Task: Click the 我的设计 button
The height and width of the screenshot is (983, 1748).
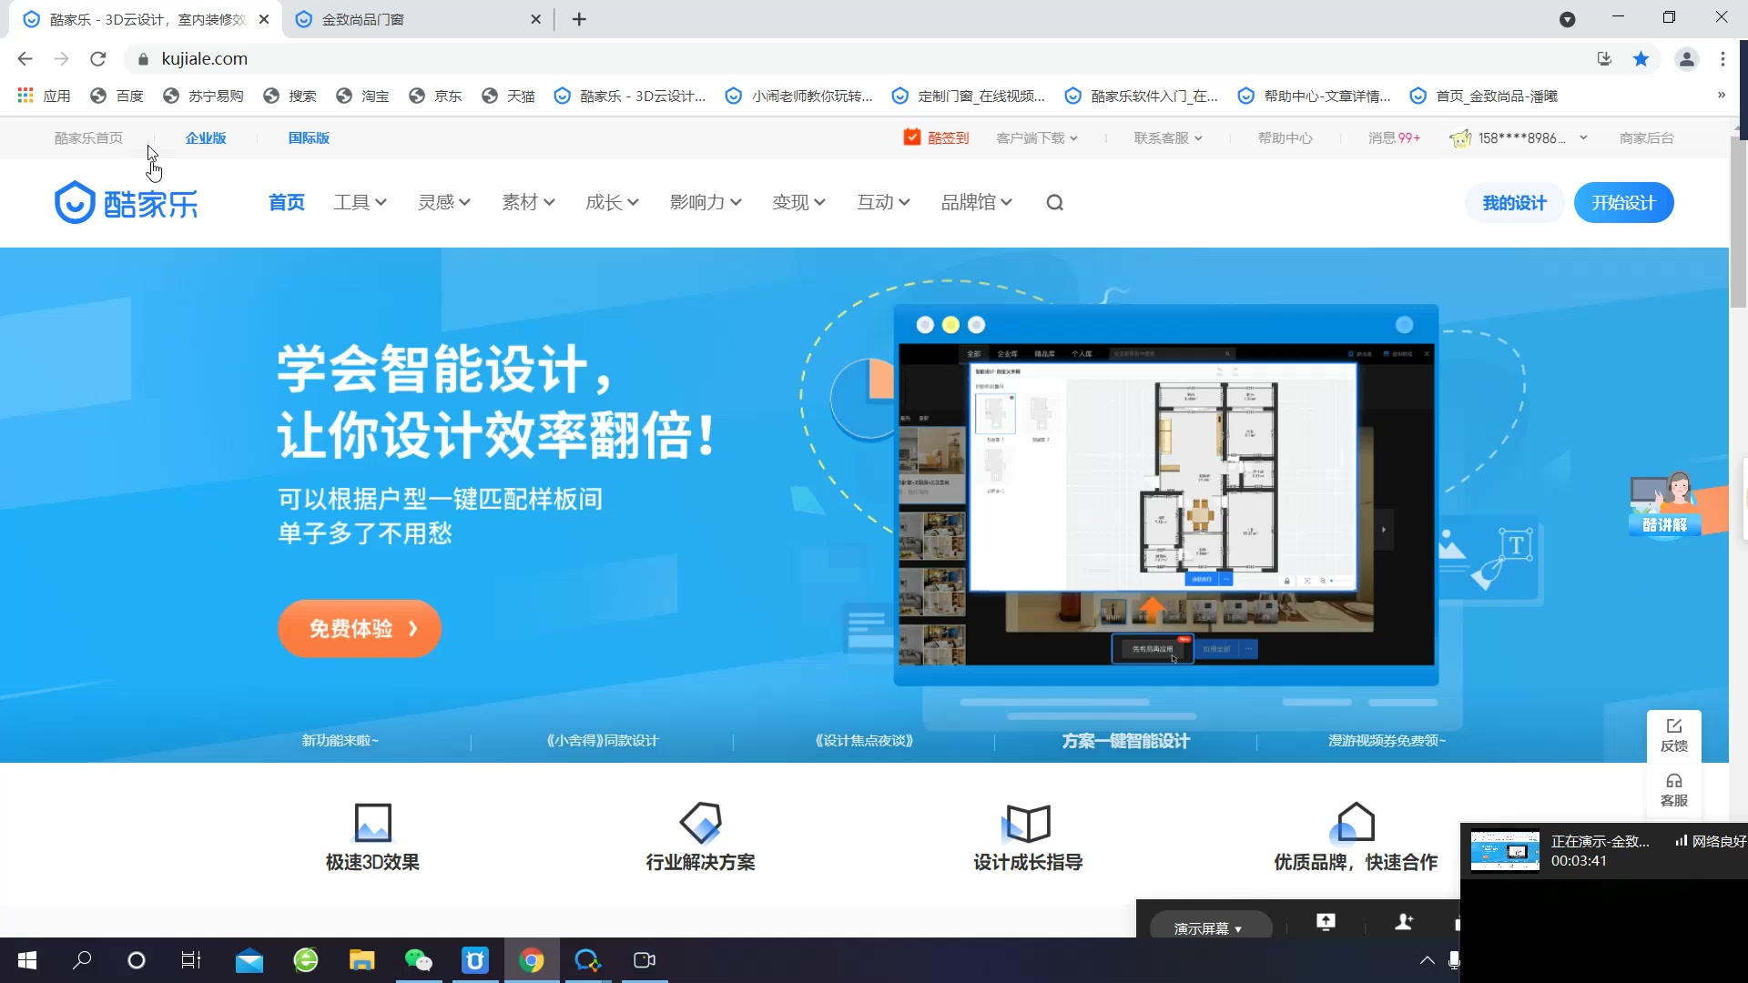Action: pyautogui.click(x=1514, y=203)
